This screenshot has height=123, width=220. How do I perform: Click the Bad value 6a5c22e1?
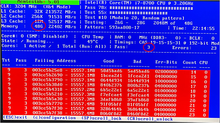pos(138,90)
